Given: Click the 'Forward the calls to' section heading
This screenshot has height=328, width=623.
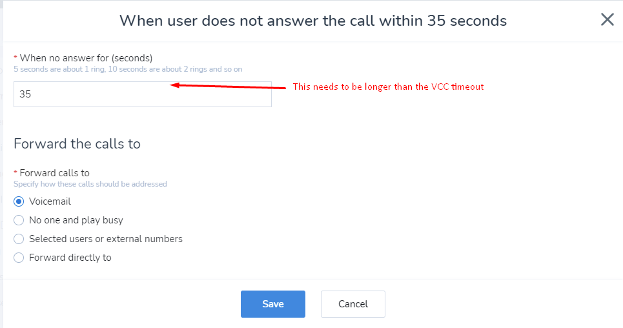Looking at the screenshot, I should pos(77,144).
